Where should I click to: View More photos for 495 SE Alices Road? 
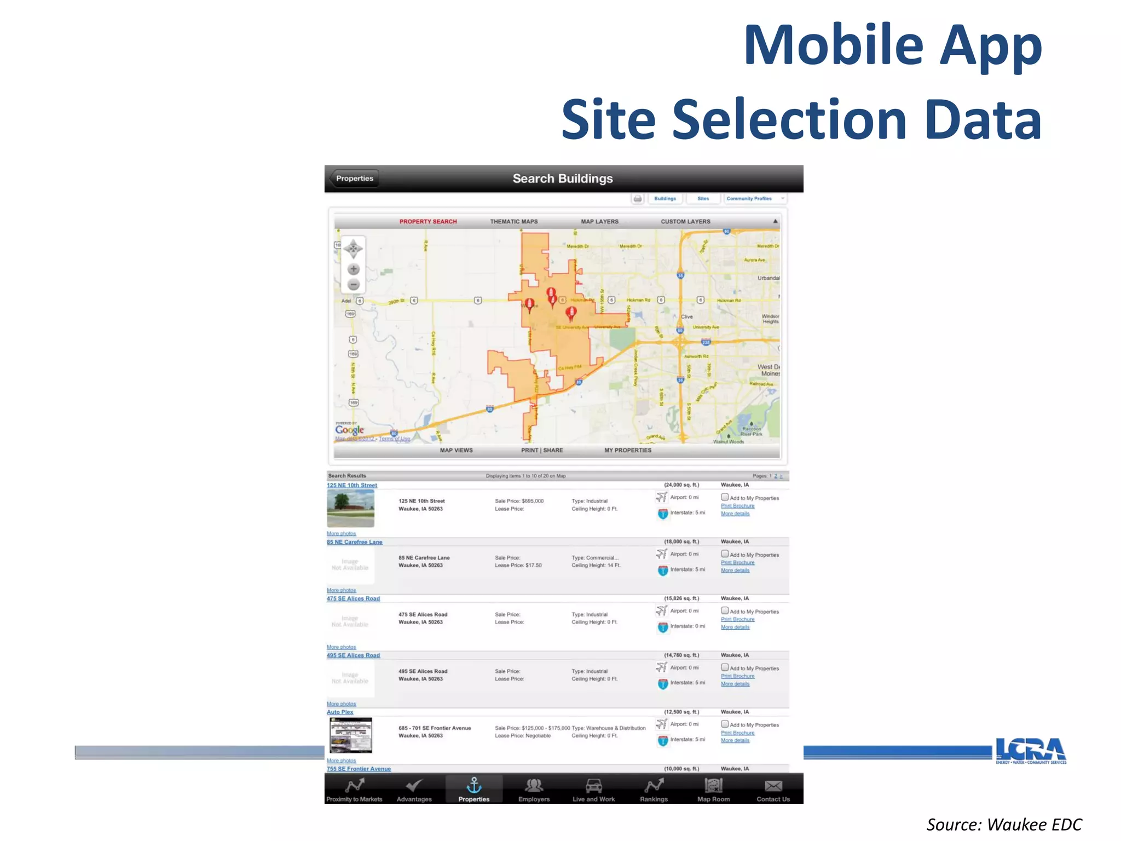[x=341, y=704]
